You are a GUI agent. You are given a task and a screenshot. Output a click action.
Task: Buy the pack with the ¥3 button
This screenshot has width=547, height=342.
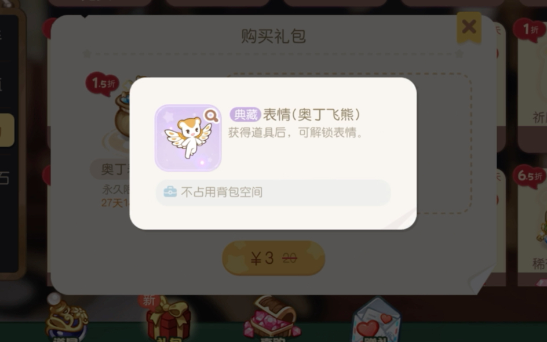(273, 259)
